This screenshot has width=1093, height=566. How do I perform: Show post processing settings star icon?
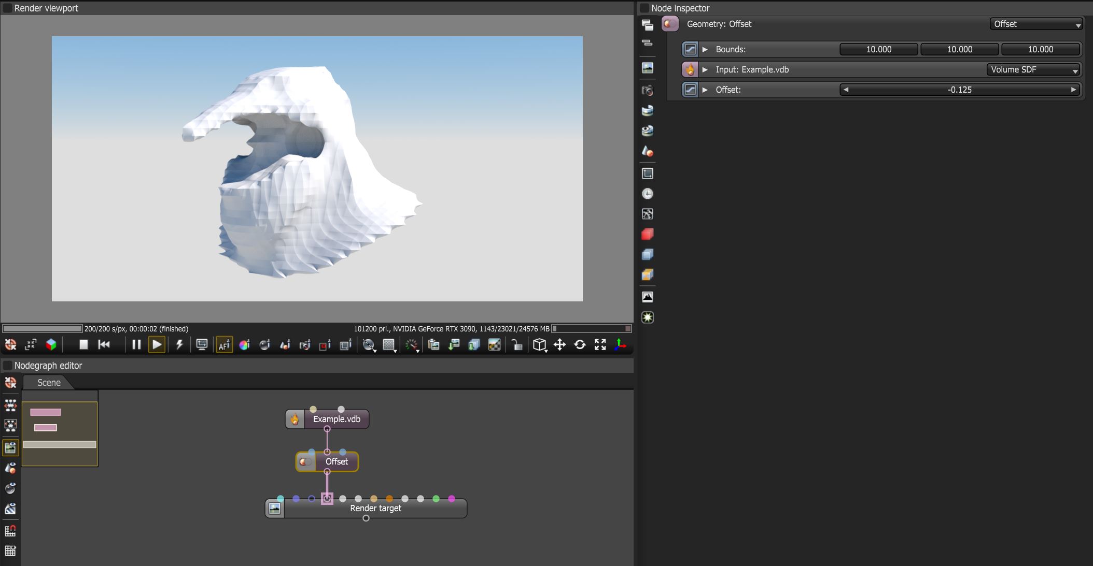647,317
